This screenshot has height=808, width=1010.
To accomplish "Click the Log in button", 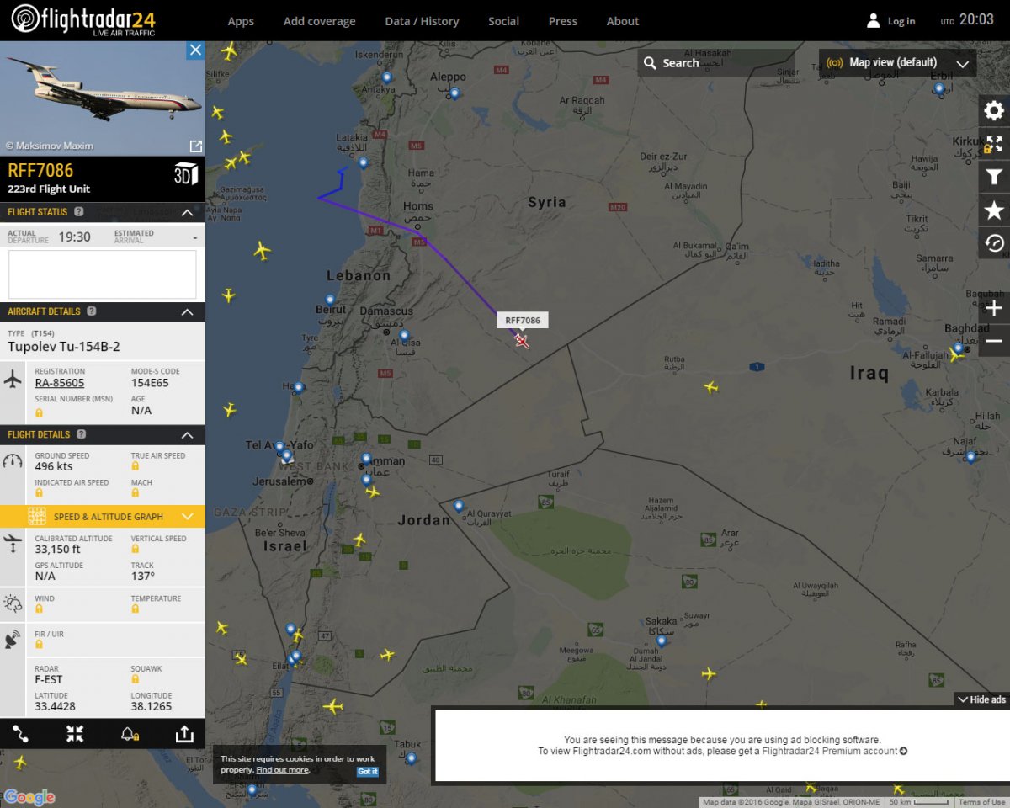I will [x=901, y=21].
